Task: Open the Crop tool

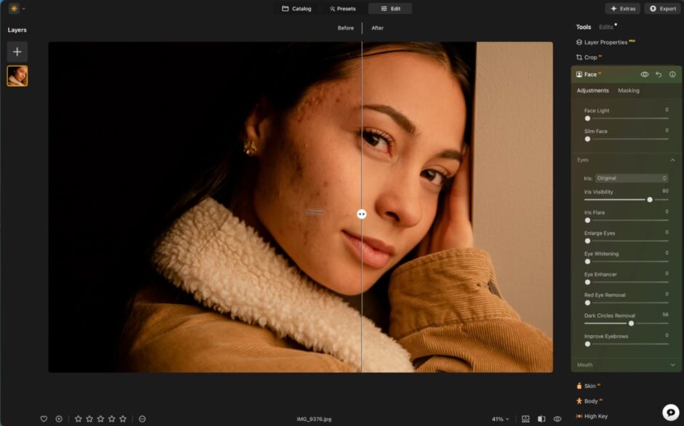Action: 589,57
